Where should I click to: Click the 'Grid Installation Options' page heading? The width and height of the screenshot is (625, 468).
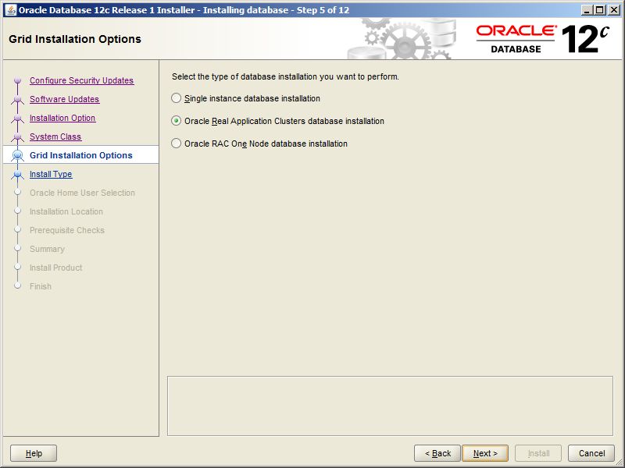[x=75, y=39]
